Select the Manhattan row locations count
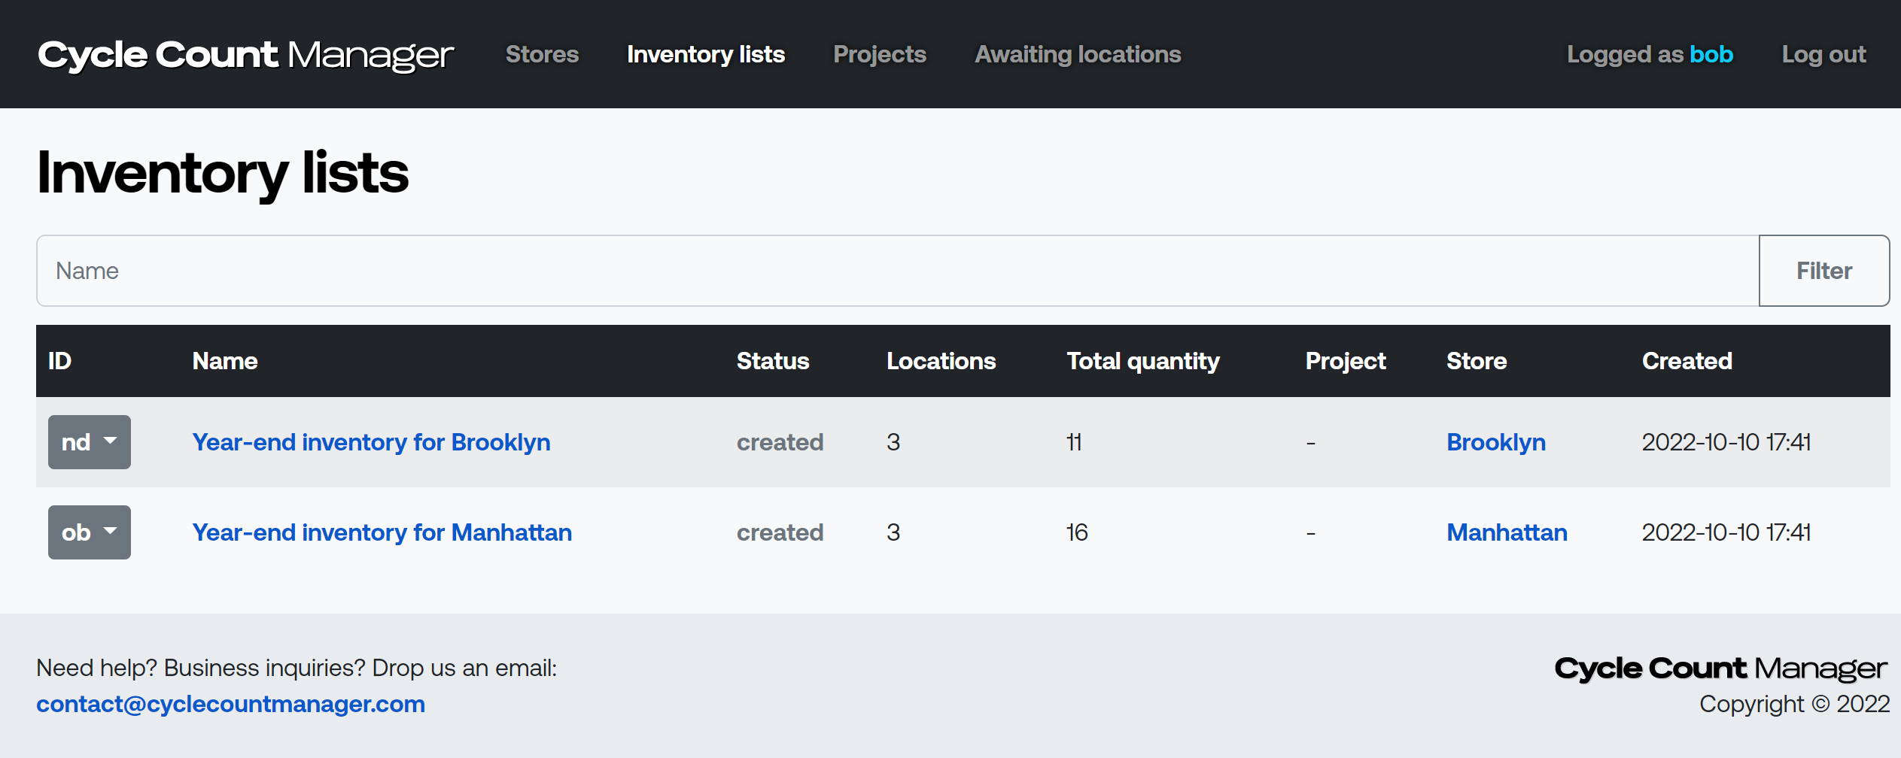Screen dimensions: 1901x758 click(893, 532)
